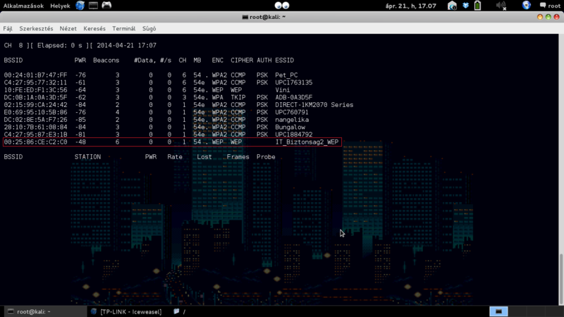The height and width of the screenshot is (317, 564).
Task: Open the Fájl menu
Action: 8,29
